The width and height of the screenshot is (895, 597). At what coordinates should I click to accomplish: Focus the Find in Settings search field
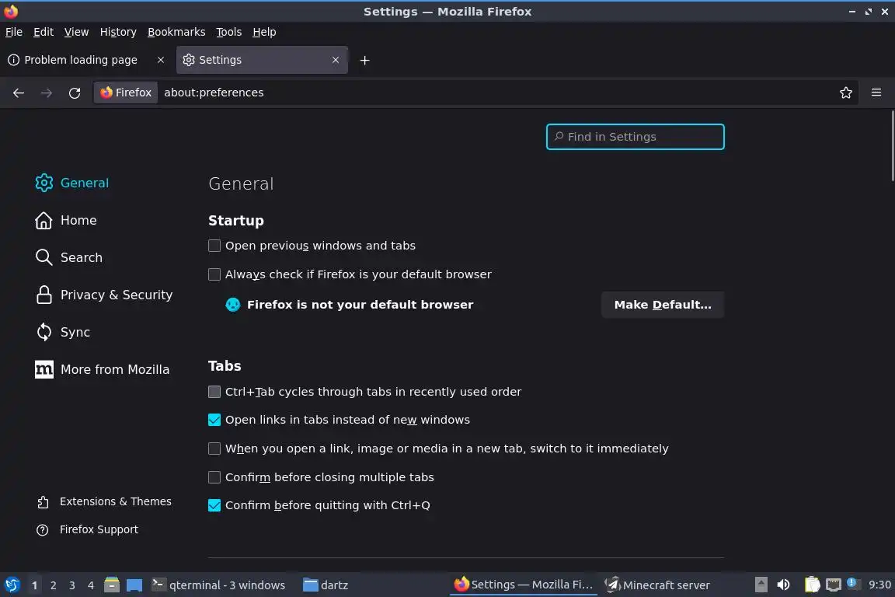[x=636, y=137]
